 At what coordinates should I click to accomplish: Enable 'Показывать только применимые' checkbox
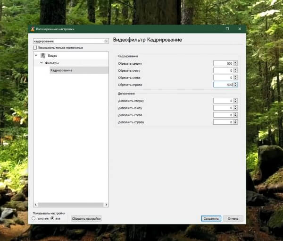[x=34, y=48]
